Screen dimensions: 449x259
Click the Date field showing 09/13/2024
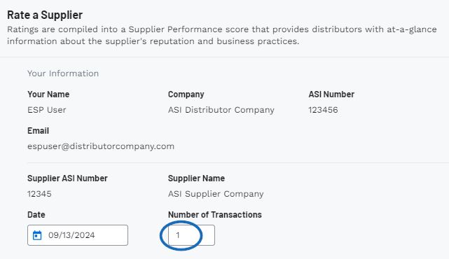pyautogui.click(x=78, y=235)
